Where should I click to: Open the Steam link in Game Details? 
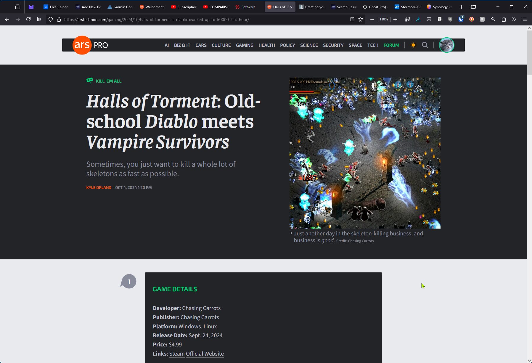tap(177, 354)
